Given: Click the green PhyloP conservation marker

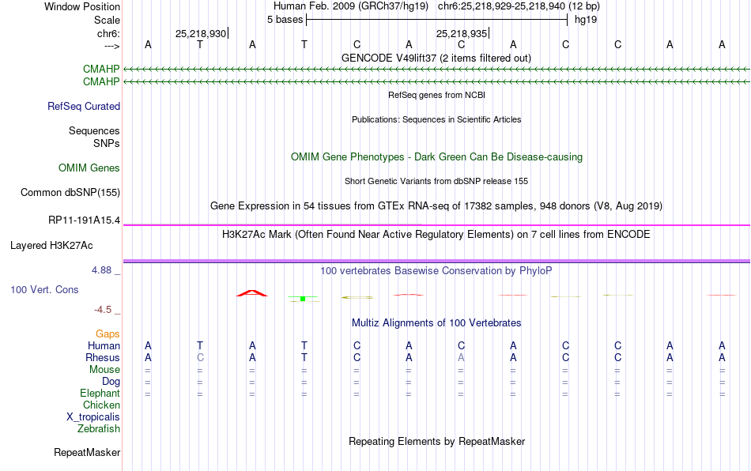Looking at the screenshot, I should click(303, 299).
